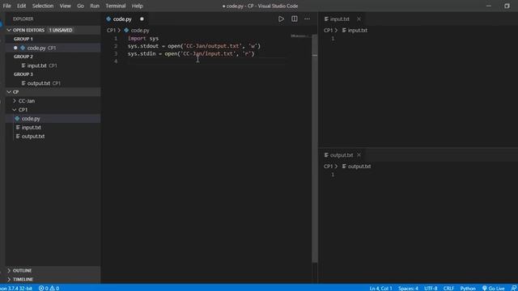Close the output.txt tab
Image resolution: width=518 pixels, height=291 pixels.
[359, 155]
